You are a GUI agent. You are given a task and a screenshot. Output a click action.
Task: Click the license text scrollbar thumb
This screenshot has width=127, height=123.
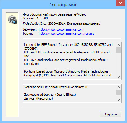pos(118,50)
